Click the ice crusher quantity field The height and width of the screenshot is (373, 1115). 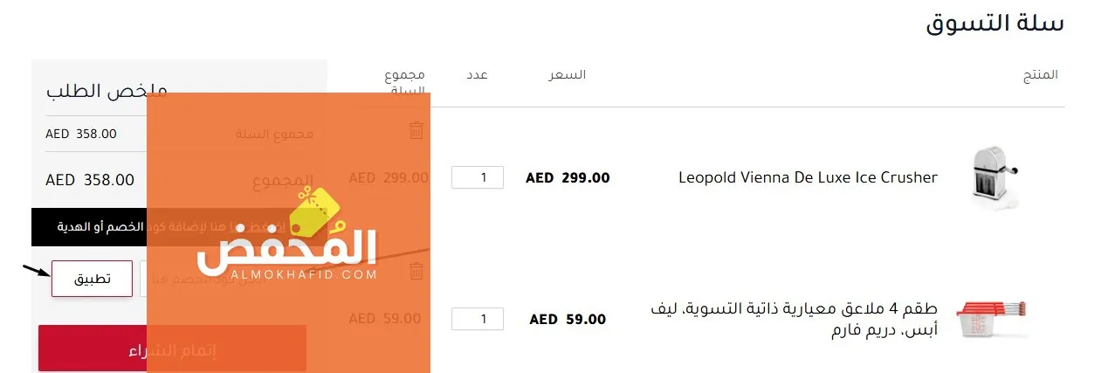(478, 177)
